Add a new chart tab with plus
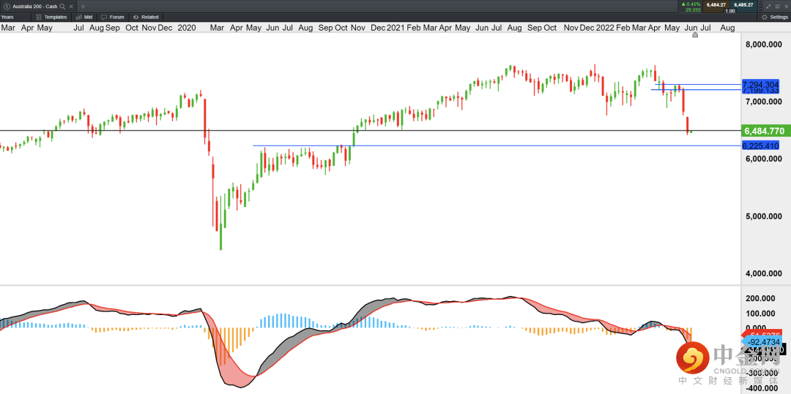 point(83,6)
